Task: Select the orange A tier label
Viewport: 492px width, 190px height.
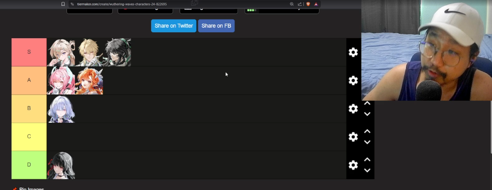Action: click(29, 80)
